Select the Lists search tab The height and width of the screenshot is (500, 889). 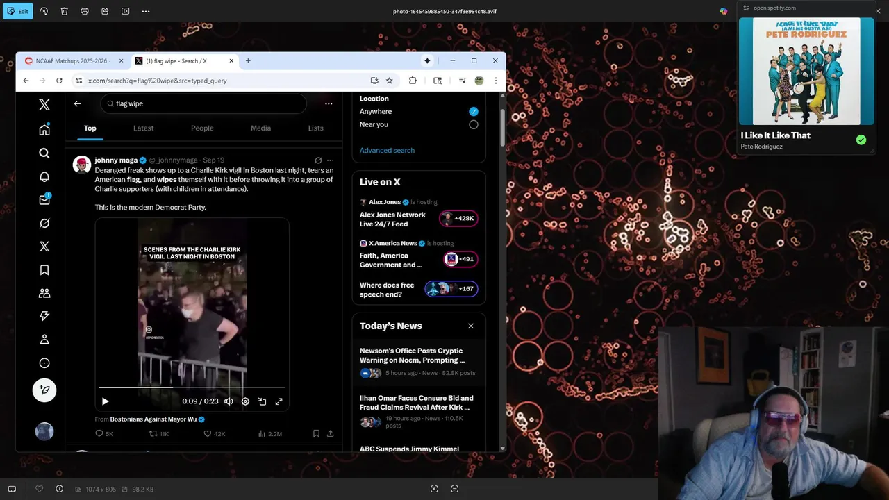point(316,128)
